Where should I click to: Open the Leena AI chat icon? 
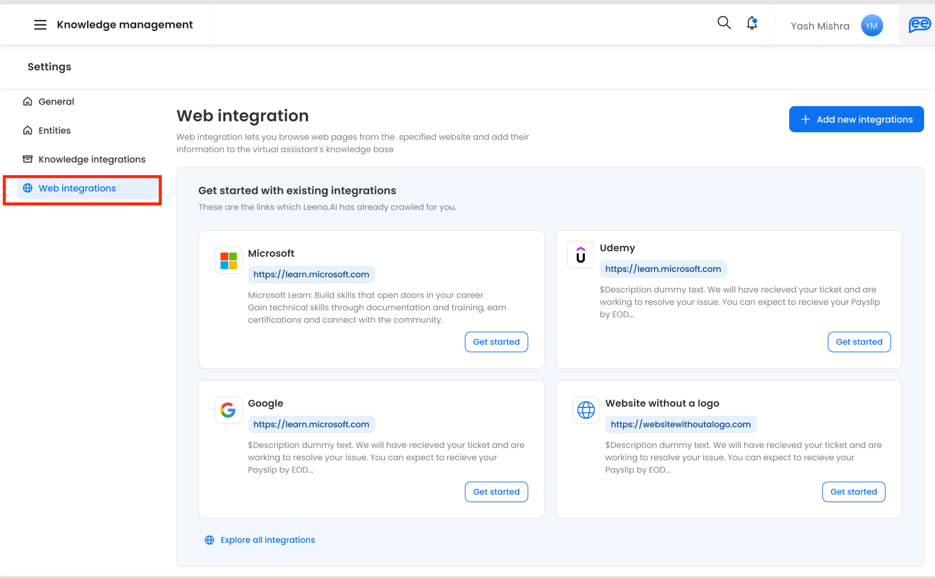pos(919,25)
